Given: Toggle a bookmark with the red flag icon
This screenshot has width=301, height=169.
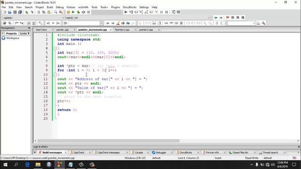Looking at the screenshot, I should 228,18.
